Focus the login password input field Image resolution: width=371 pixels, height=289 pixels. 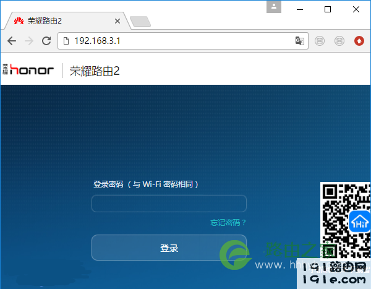coord(169,204)
